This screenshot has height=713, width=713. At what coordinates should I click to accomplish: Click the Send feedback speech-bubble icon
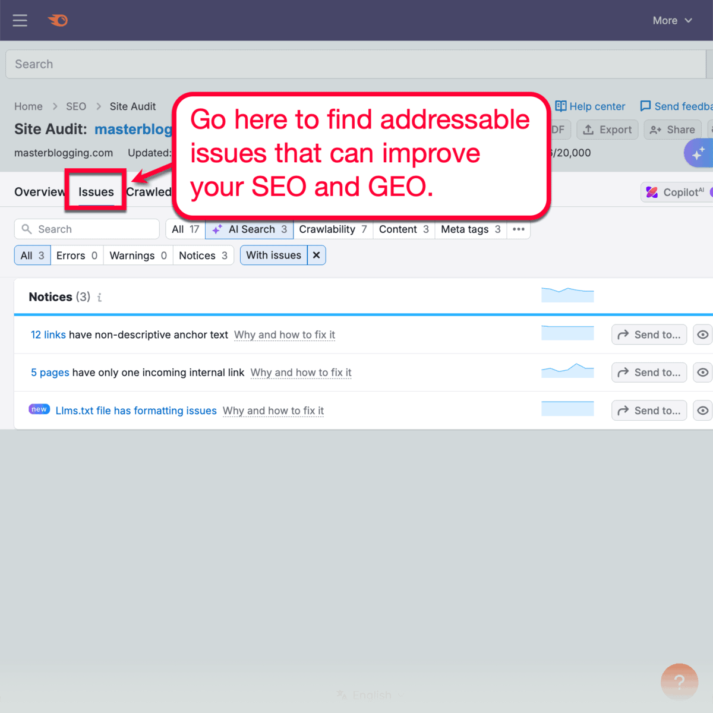pos(646,106)
